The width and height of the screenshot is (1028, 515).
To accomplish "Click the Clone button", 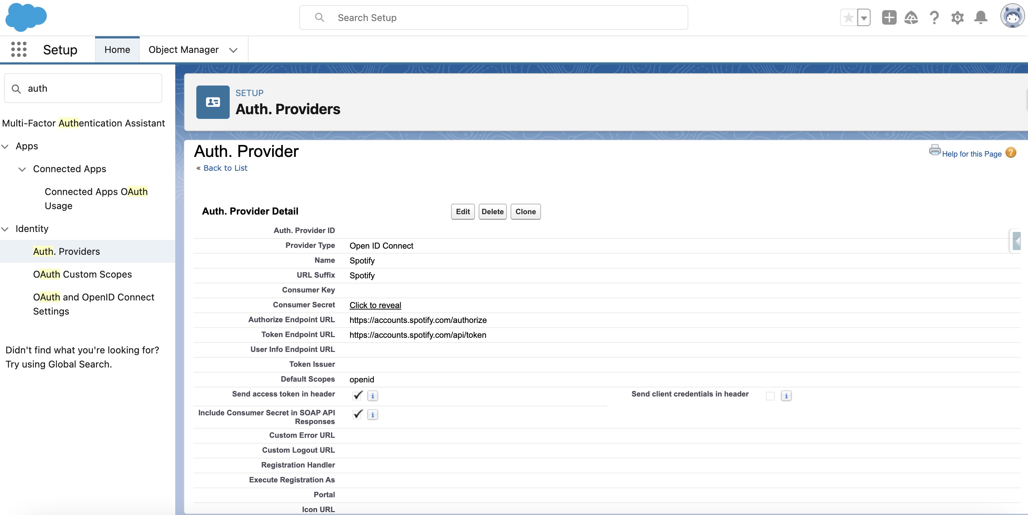I will pyautogui.click(x=525, y=212).
